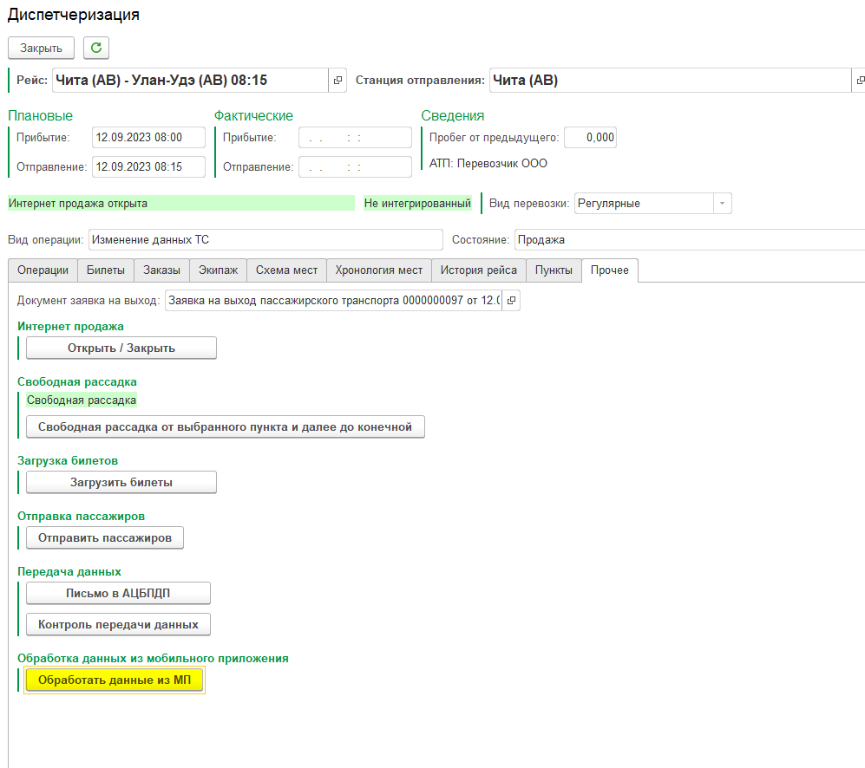Select the История рейса tab
This screenshot has width=865, height=768.
click(x=478, y=270)
